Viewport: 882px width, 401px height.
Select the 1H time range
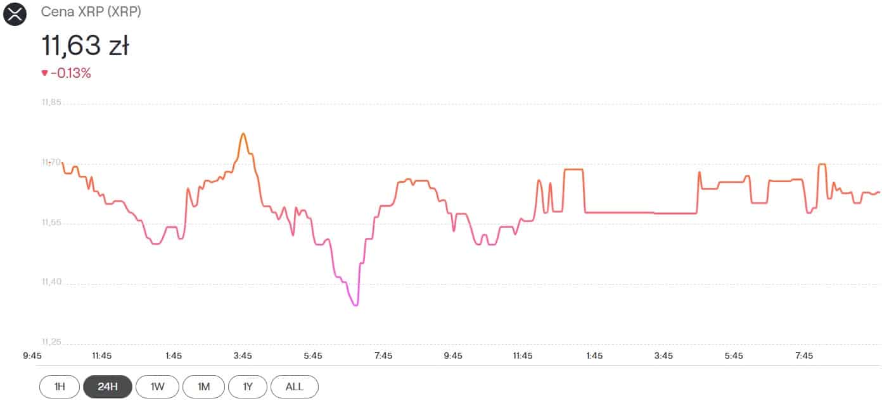point(60,386)
